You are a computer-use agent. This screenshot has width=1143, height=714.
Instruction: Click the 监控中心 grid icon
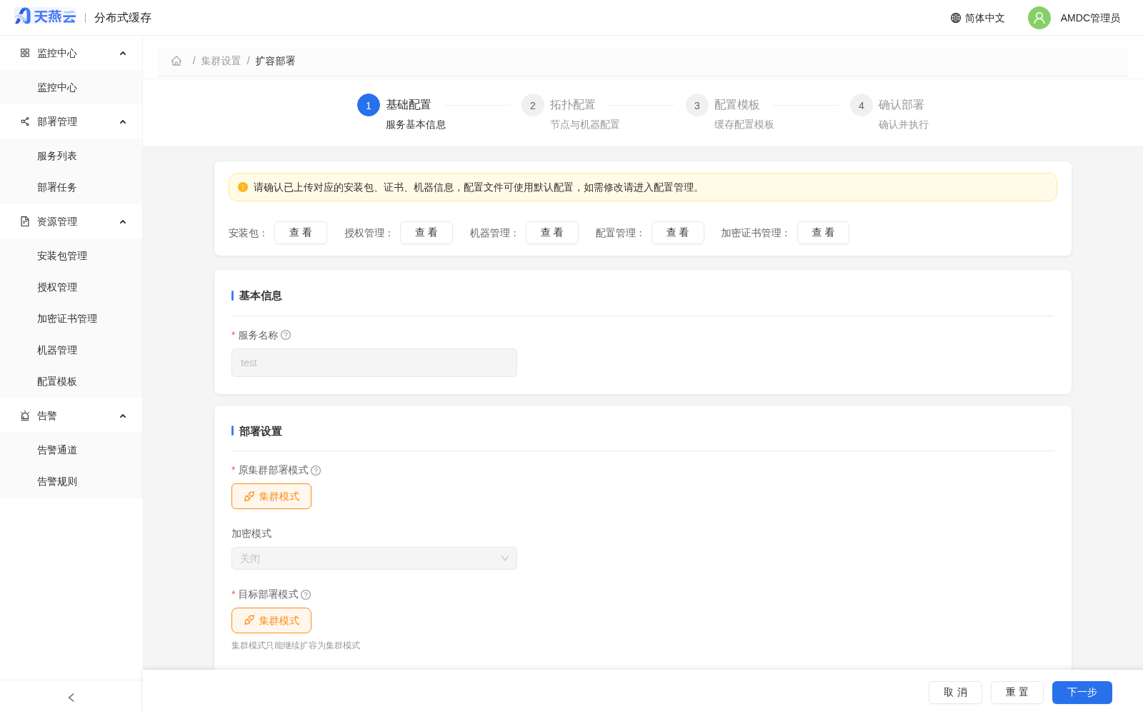[x=25, y=53]
